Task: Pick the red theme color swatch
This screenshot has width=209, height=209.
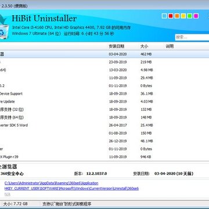Action: pos(171,16)
